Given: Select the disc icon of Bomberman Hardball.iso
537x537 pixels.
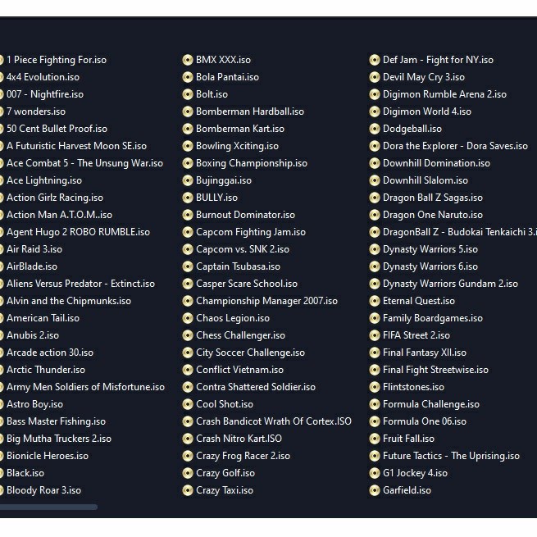Looking at the screenshot, I should coord(187,111).
